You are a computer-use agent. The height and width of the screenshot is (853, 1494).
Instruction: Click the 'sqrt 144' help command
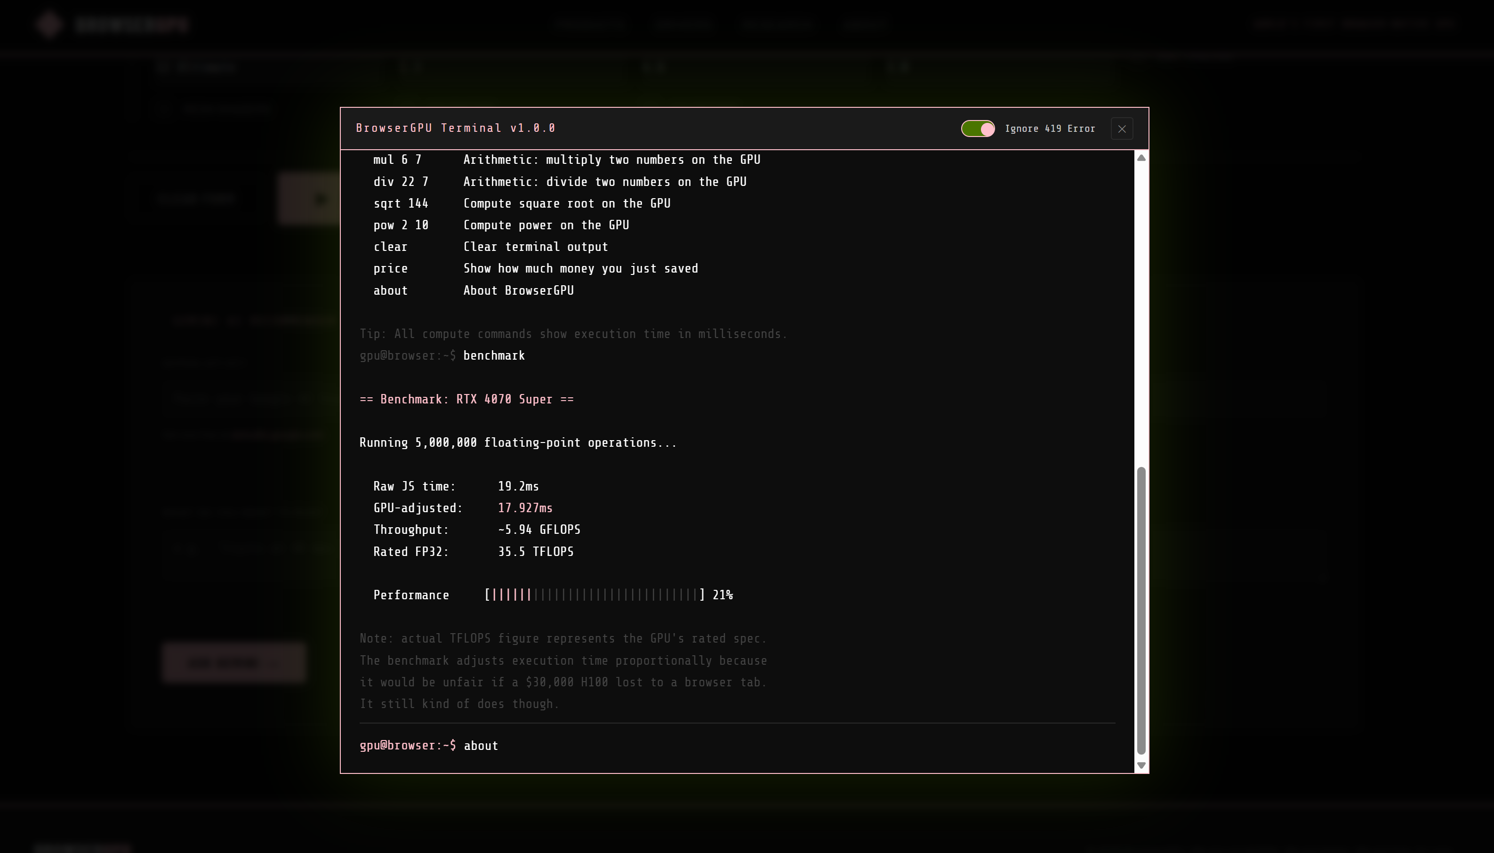point(401,203)
